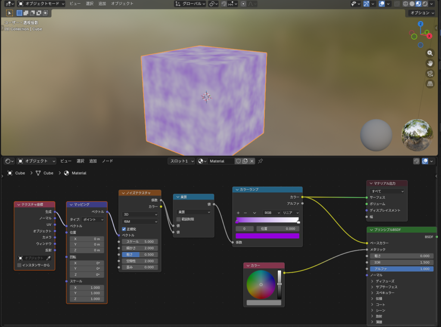Viewport: 441px width, 327px height.
Task: Open the オブジェクトモード dropdown
Action: [x=41, y=3]
